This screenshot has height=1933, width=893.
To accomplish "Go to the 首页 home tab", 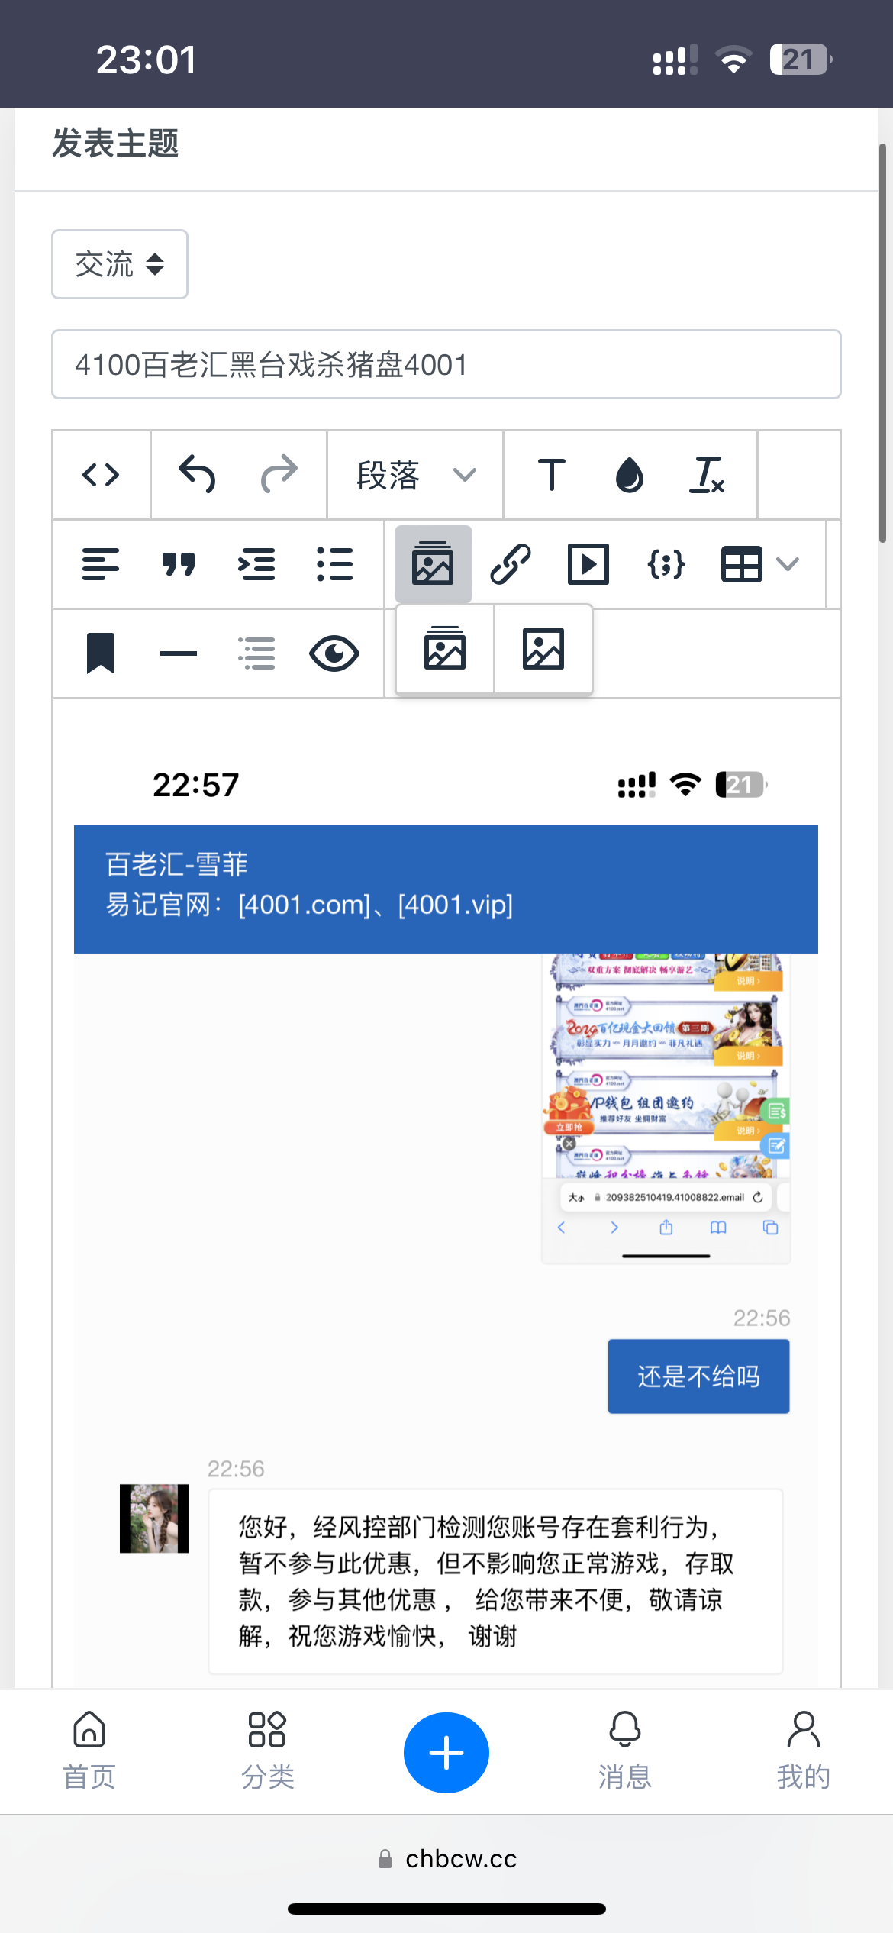I will click(x=89, y=1751).
